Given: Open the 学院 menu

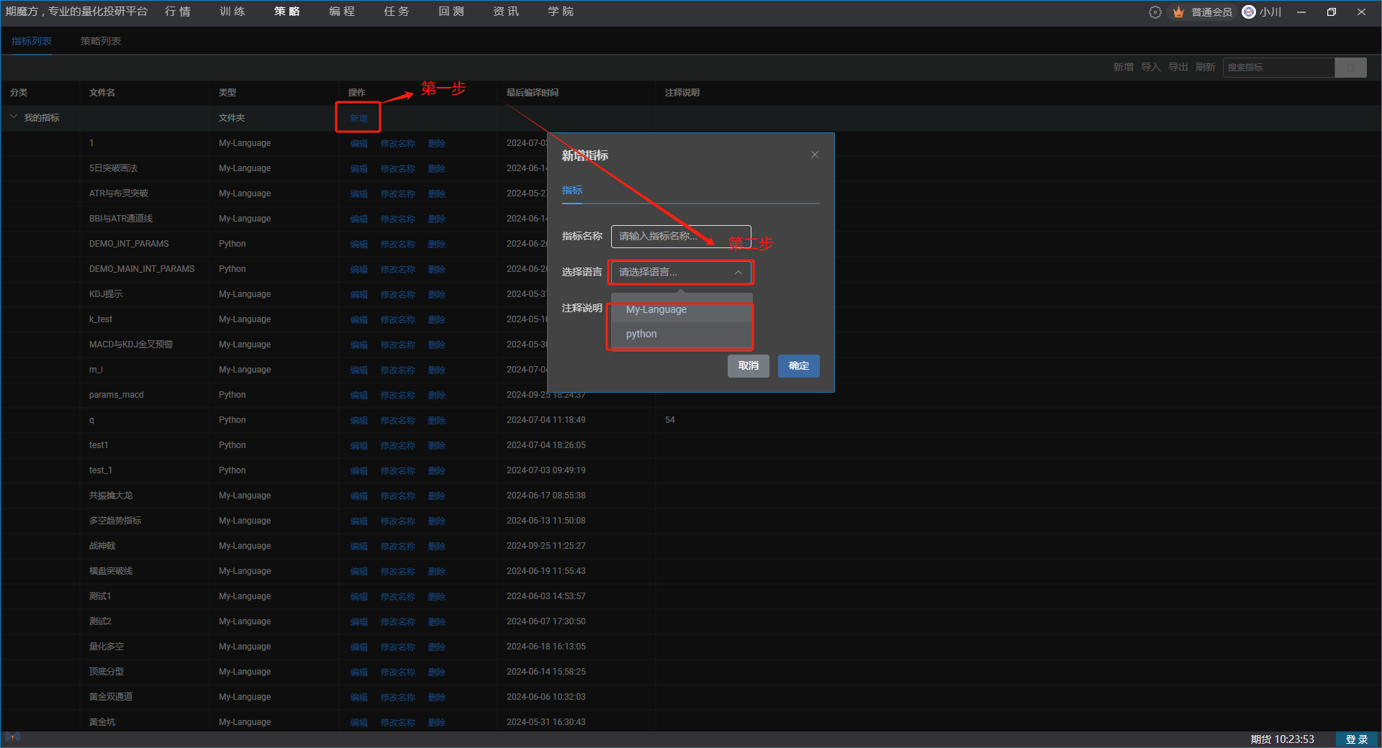Looking at the screenshot, I should click(561, 12).
